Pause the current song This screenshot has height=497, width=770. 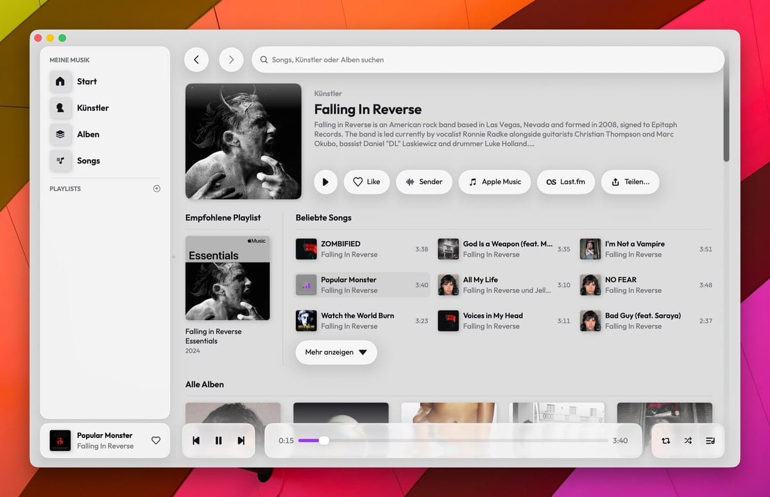click(218, 441)
